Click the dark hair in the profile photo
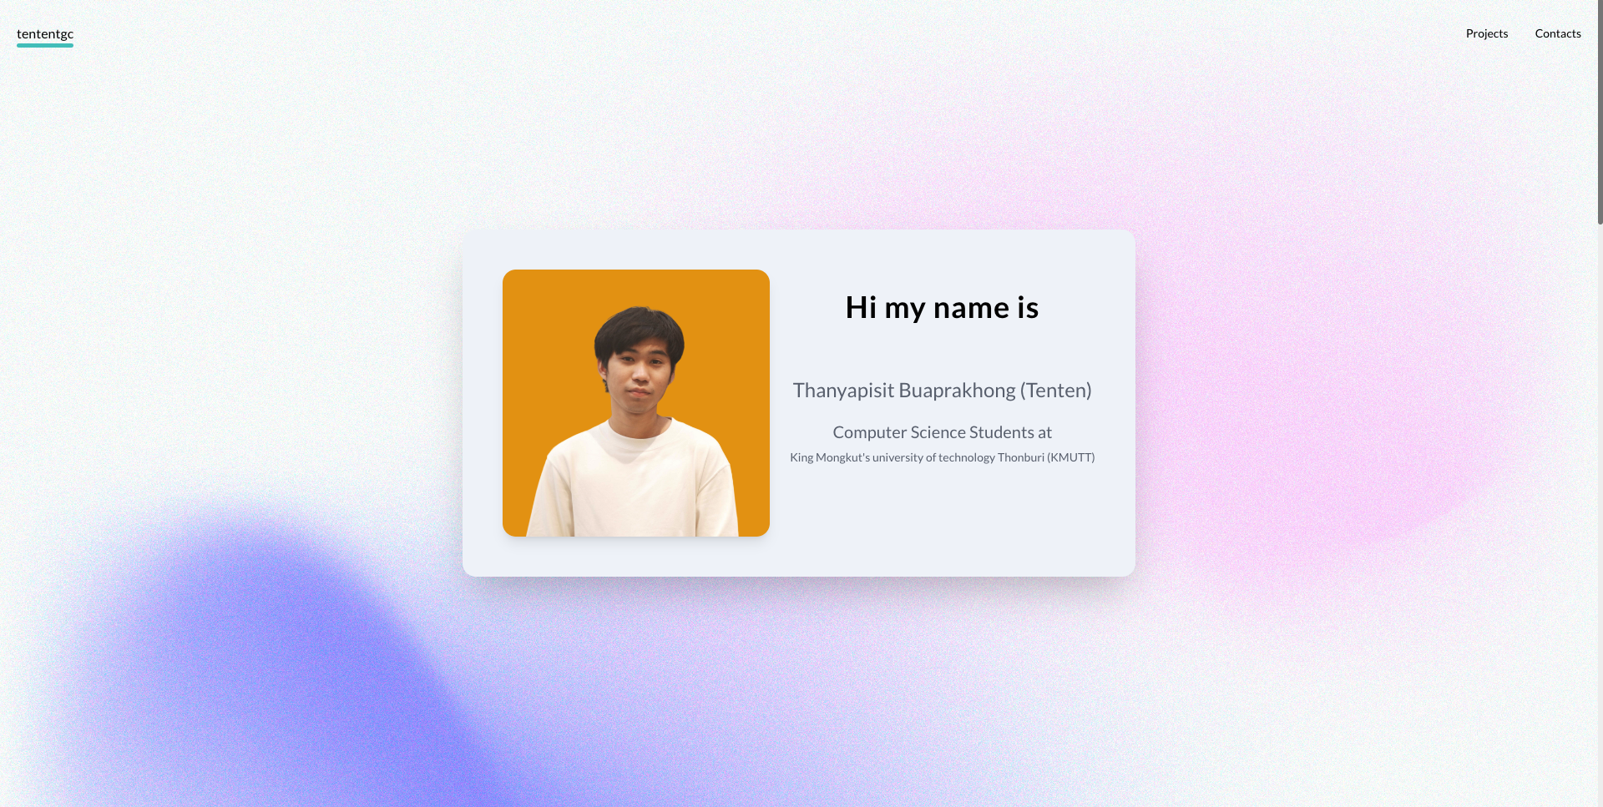Image resolution: width=1603 pixels, height=807 pixels. pyautogui.click(x=639, y=327)
